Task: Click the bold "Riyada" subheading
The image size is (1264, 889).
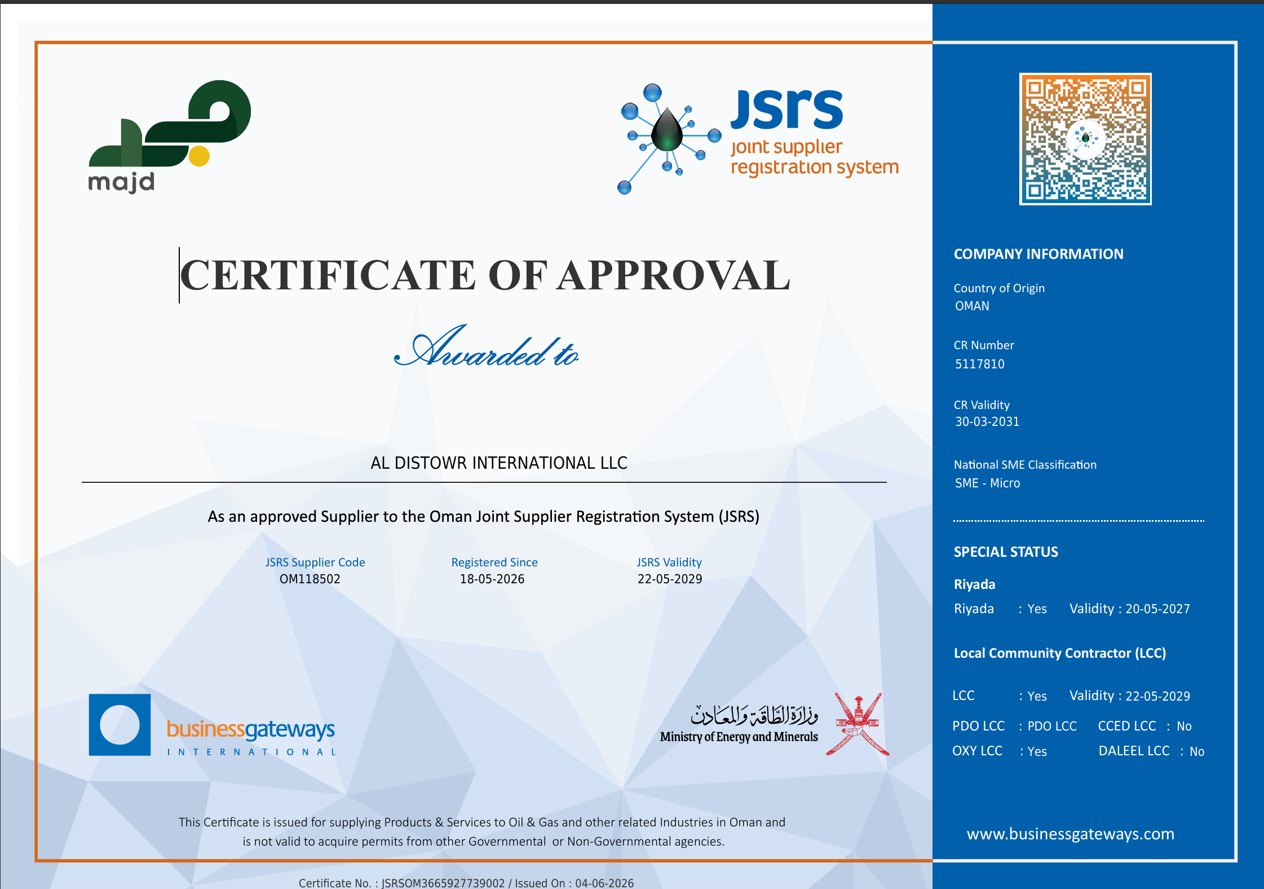Action: click(974, 584)
